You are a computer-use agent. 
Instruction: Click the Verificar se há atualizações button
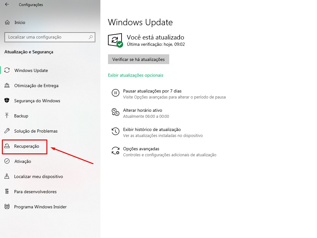tap(139, 59)
